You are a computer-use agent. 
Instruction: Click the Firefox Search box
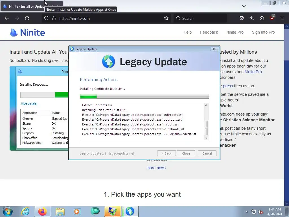pos(200,18)
